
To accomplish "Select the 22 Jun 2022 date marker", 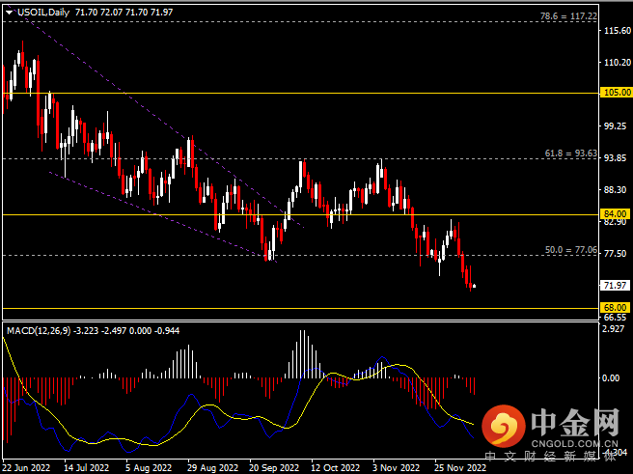I will (29, 466).
